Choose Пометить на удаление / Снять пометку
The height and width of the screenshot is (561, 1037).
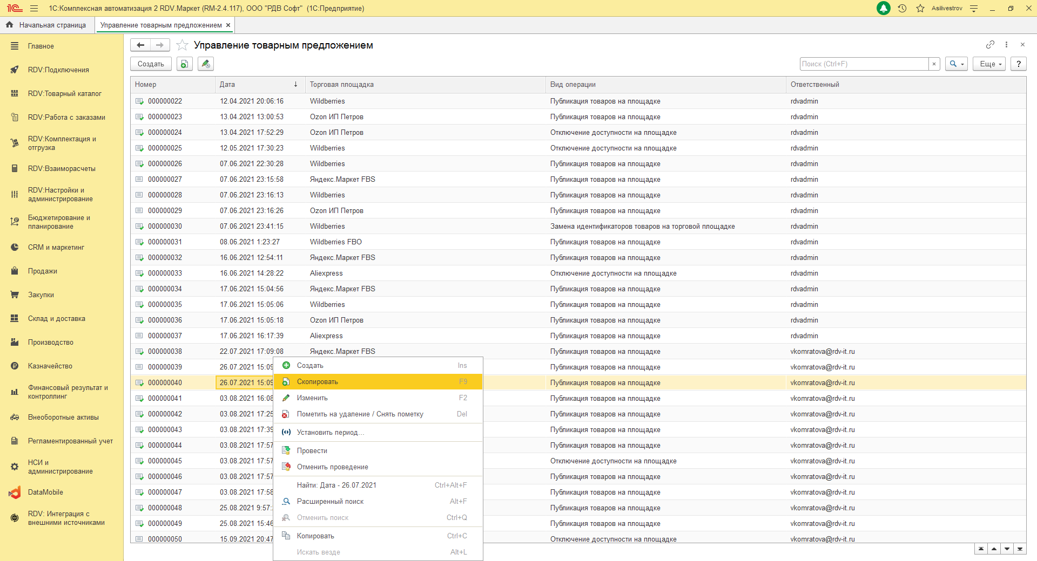coord(360,414)
